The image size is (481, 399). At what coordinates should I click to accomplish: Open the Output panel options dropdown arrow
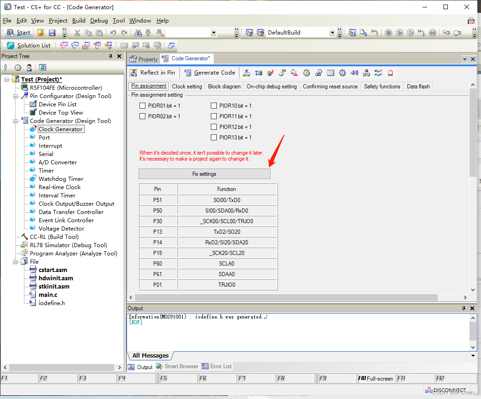coord(473,356)
